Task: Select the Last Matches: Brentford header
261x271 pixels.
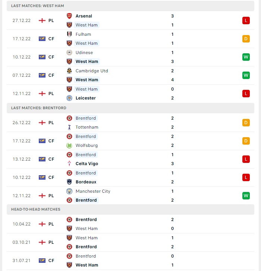Action: coord(130,108)
